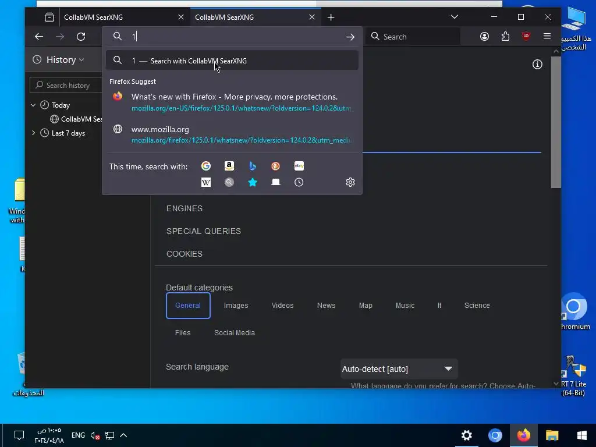The height and width of the screenshot is (447, 596).
Task: Close the first CollabVM SearXNG tab
Action: click(x=181, y=17)
